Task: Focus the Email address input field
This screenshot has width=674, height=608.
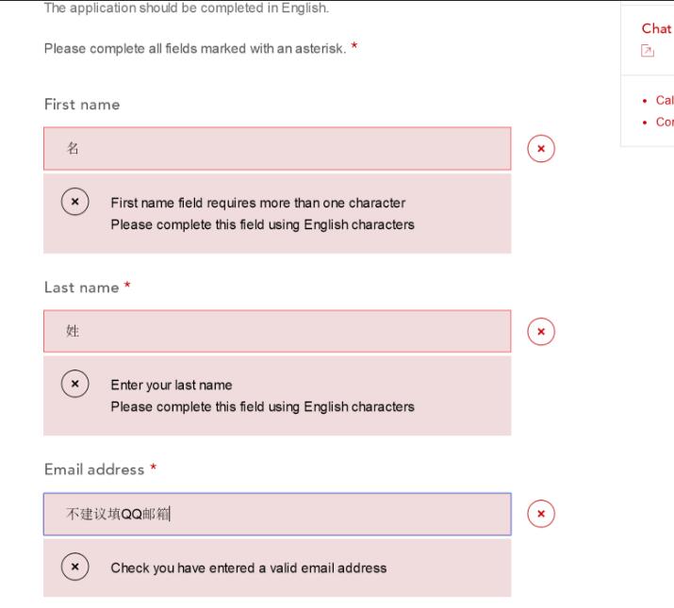Action: tap(277, 514)
